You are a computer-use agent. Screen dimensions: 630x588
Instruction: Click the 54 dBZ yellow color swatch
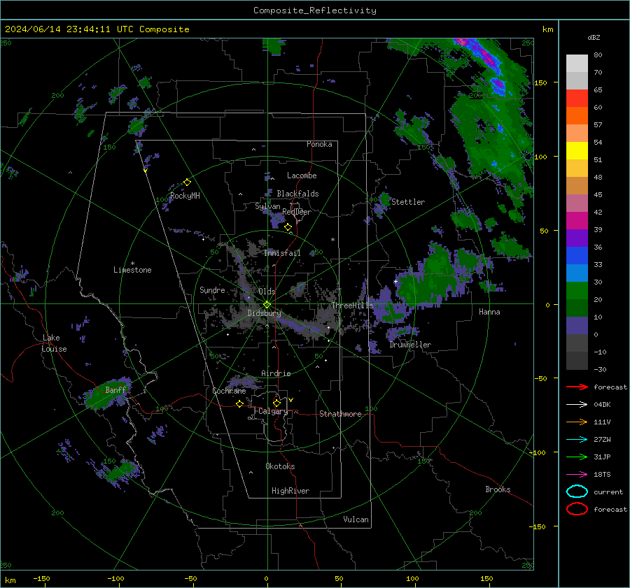pos(577,150)
